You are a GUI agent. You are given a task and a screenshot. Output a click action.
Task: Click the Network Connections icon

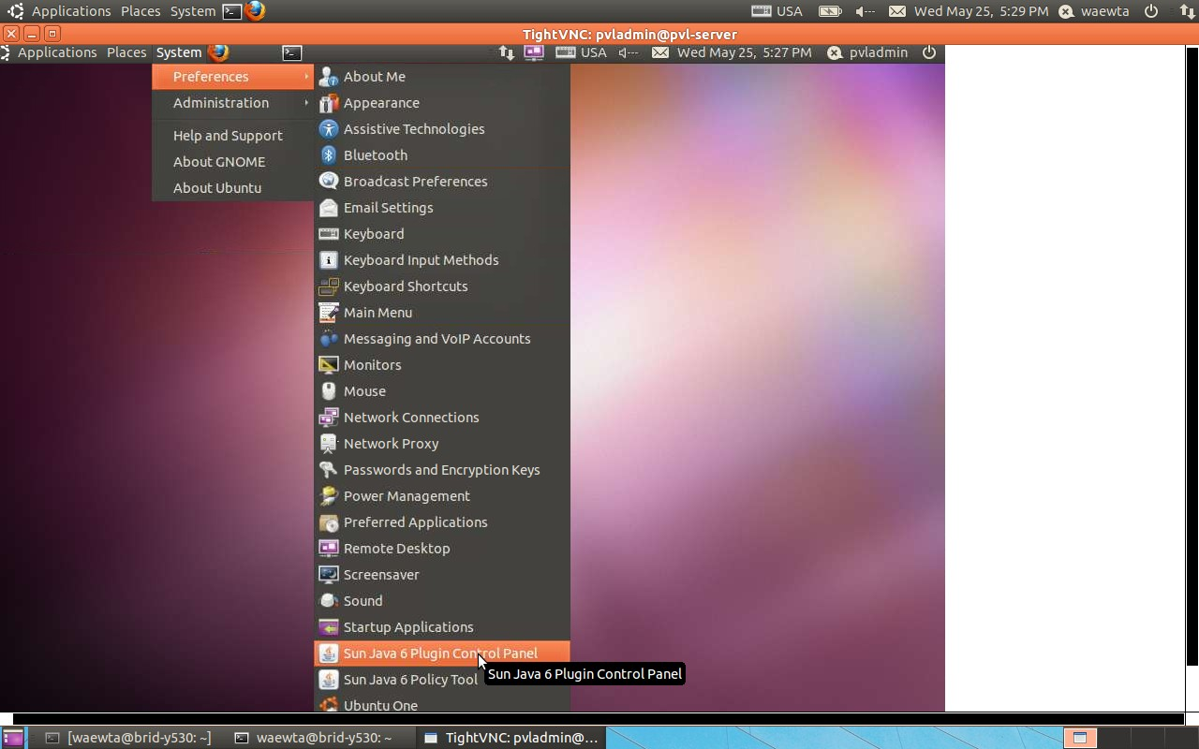click(x=328, y=418)
